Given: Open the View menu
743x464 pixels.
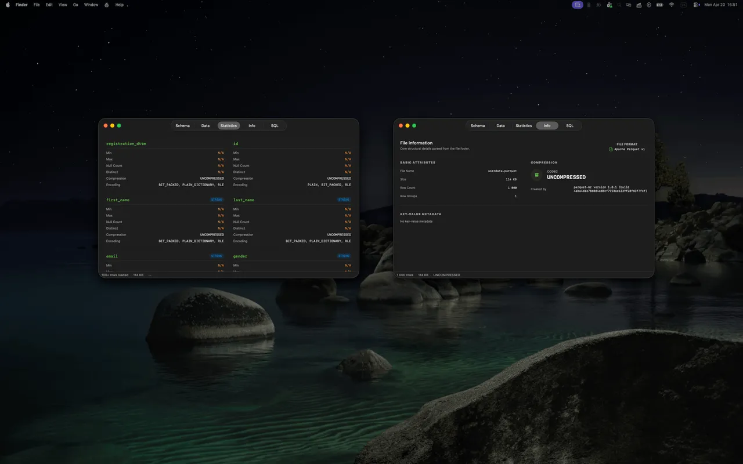Looking at the screenshot, I should (63, 5).
